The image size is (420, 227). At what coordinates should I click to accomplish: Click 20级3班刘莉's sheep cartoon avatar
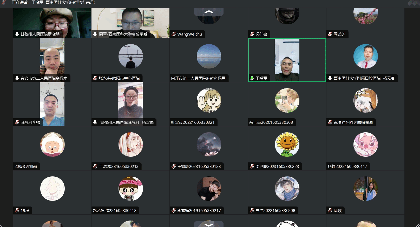point(52,145)
